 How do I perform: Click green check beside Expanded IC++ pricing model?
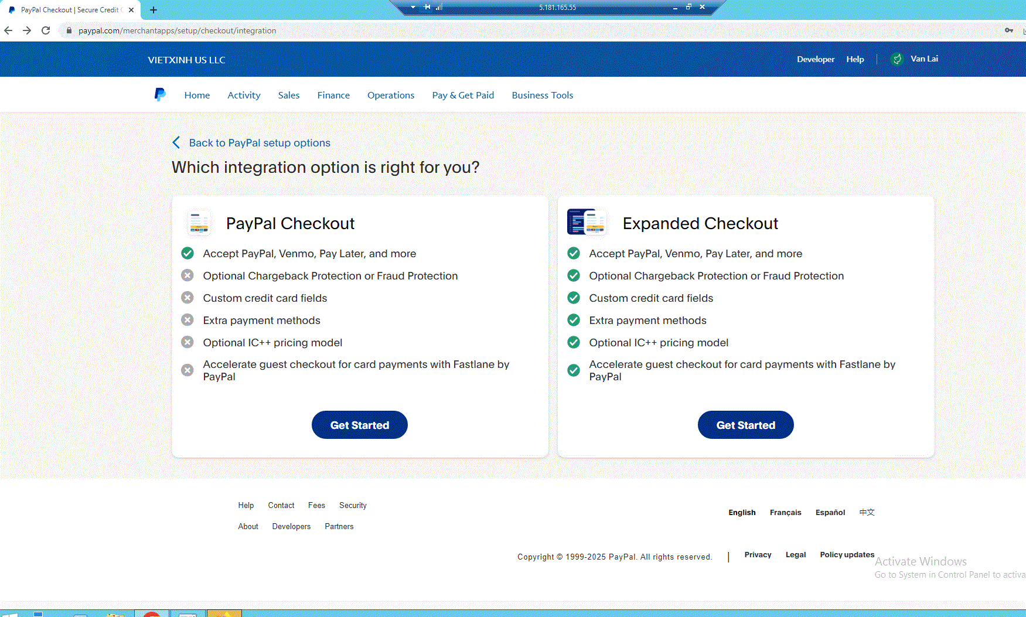(574, 342)
